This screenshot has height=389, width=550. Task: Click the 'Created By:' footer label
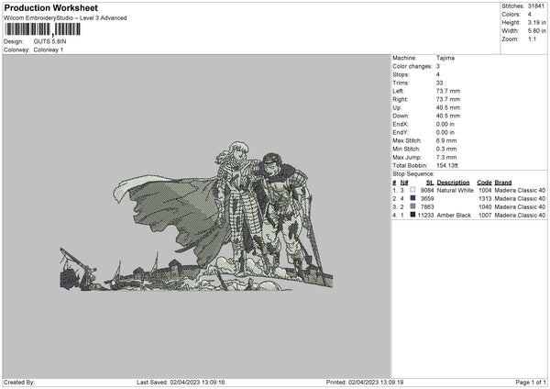pyautogui.click(x=19, y=382)
